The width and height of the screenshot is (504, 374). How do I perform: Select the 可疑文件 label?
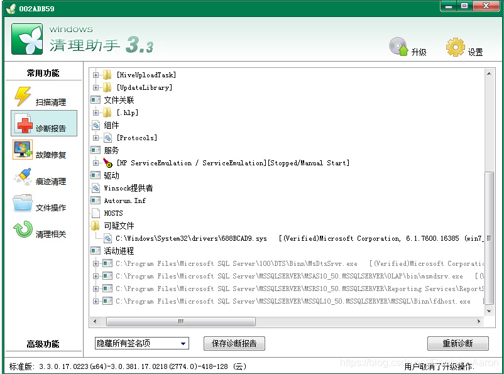pos(119,226)
